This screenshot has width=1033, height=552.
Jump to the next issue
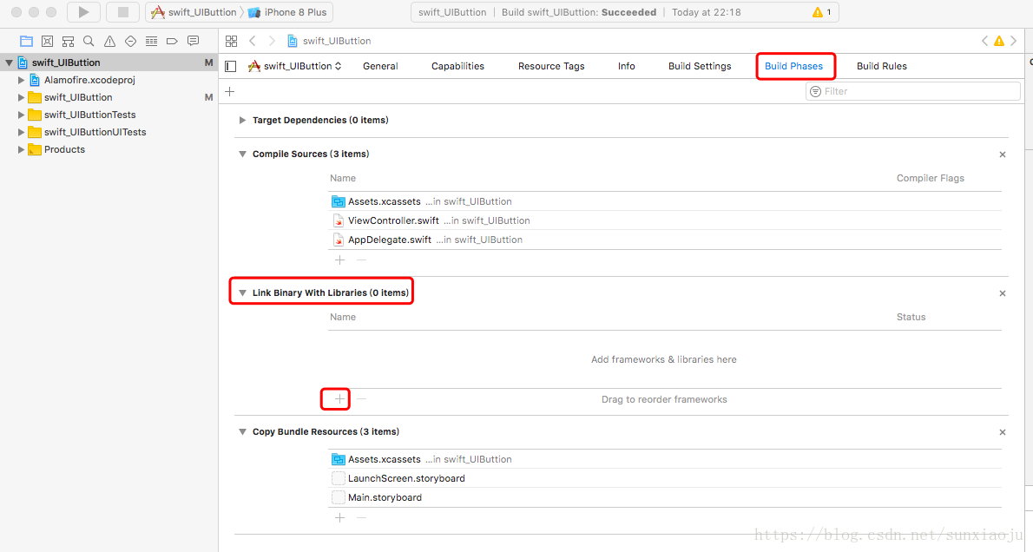click(x=1014, y=41)
